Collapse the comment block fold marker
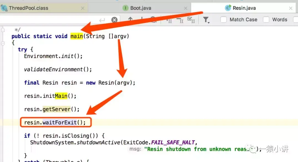 (x=3, y=30)
